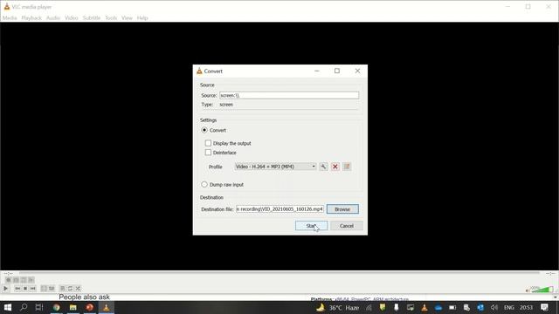The image size is (559, 314).
Task: Click the red Record button
Action: click(8, 280)
